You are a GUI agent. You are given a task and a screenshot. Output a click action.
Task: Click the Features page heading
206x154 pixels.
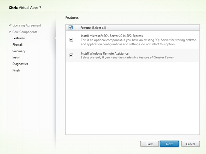(72, 18)
